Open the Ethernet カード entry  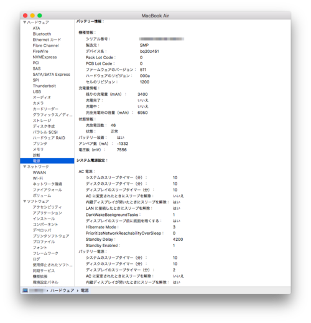[x=47, y=40]
